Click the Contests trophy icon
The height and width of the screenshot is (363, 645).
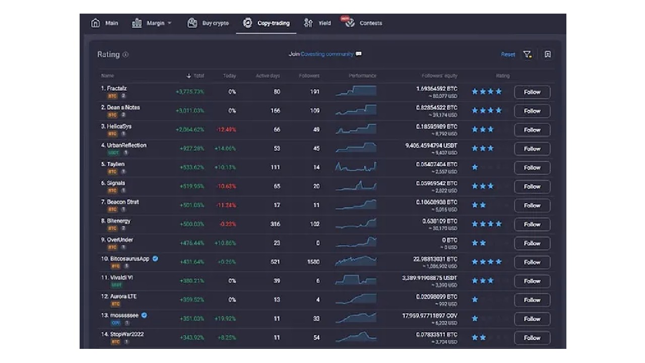(x=350, y=23)
